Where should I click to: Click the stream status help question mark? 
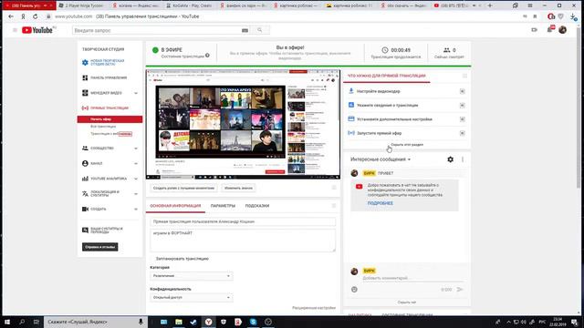point(207,56)
